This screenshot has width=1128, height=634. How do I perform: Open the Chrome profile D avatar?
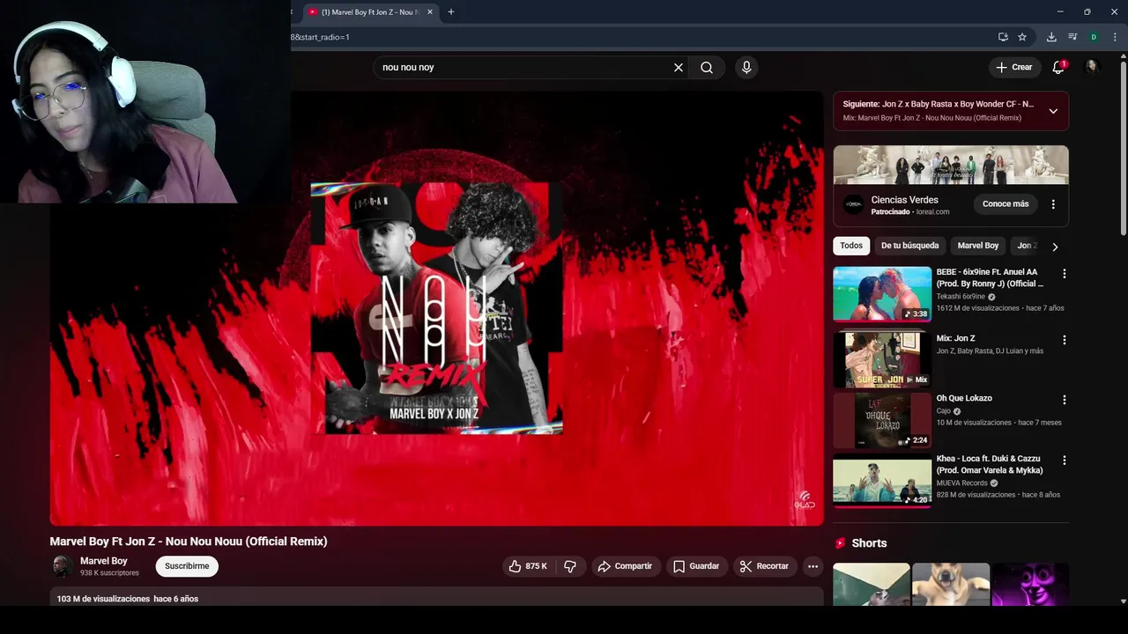[x=1094, y=37]
